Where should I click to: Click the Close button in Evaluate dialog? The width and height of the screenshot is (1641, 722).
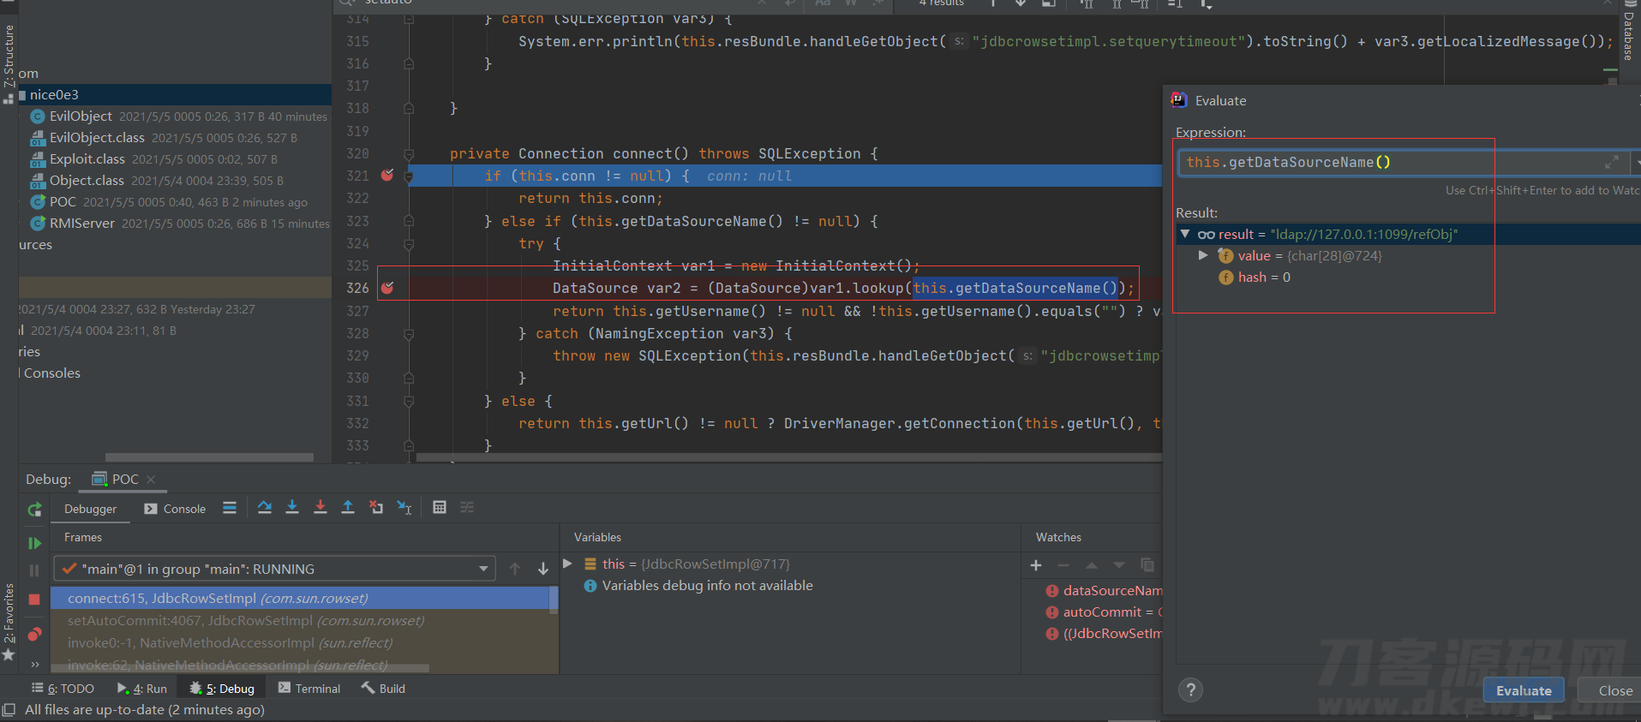(1614, 690)
